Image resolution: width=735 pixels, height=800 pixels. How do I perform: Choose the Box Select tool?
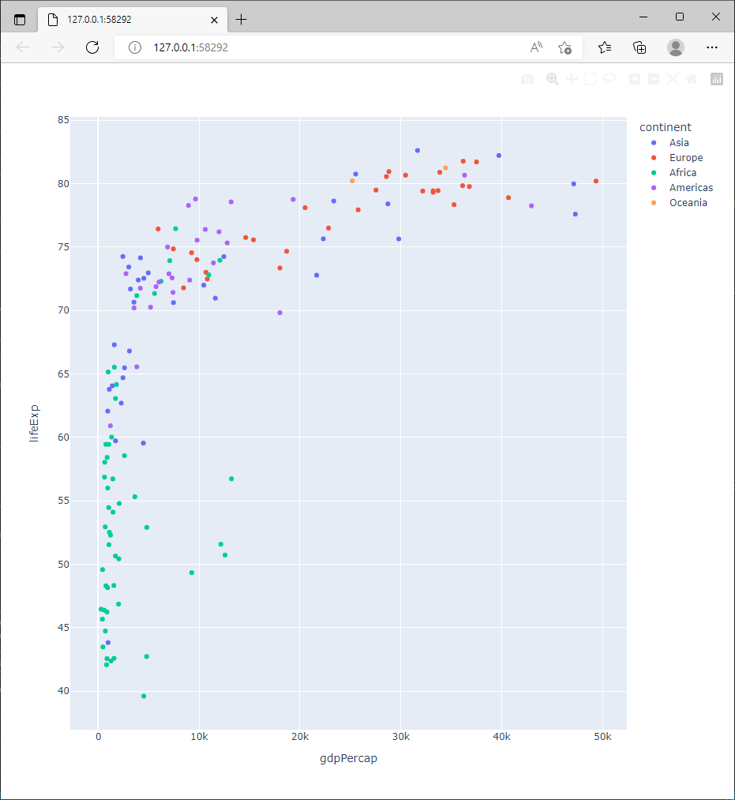click(x=590, y=79)
